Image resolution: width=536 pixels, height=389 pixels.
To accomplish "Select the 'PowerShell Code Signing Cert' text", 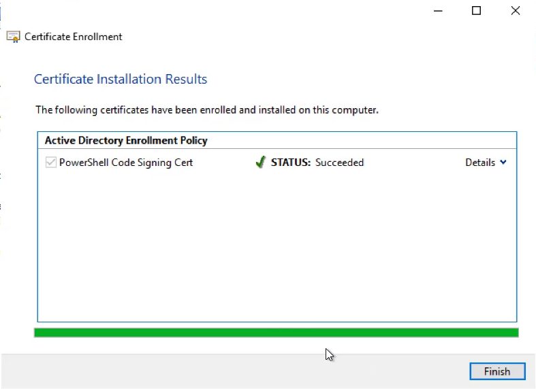I will (126, 163).
